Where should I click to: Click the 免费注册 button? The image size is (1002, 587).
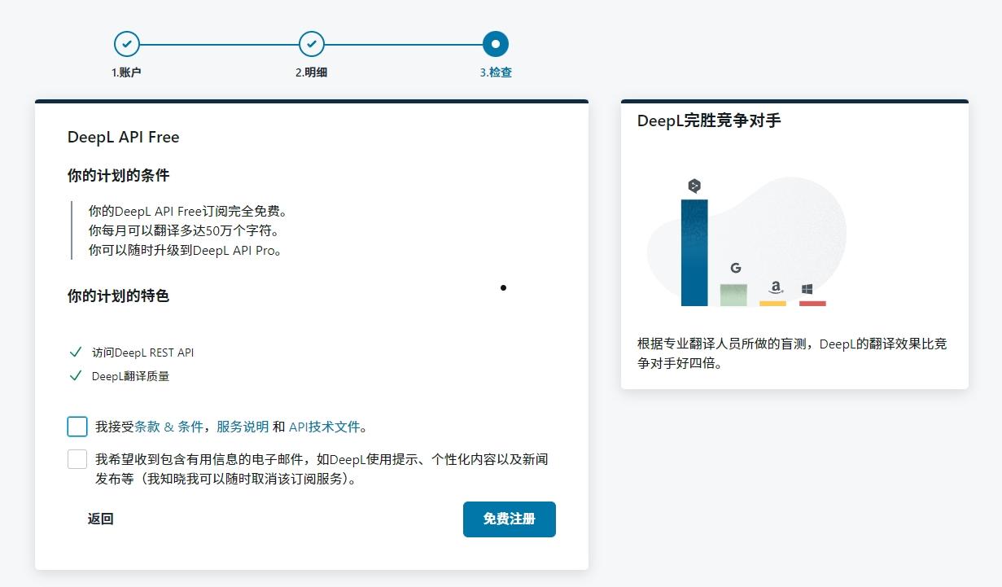[x=510, y=519]
